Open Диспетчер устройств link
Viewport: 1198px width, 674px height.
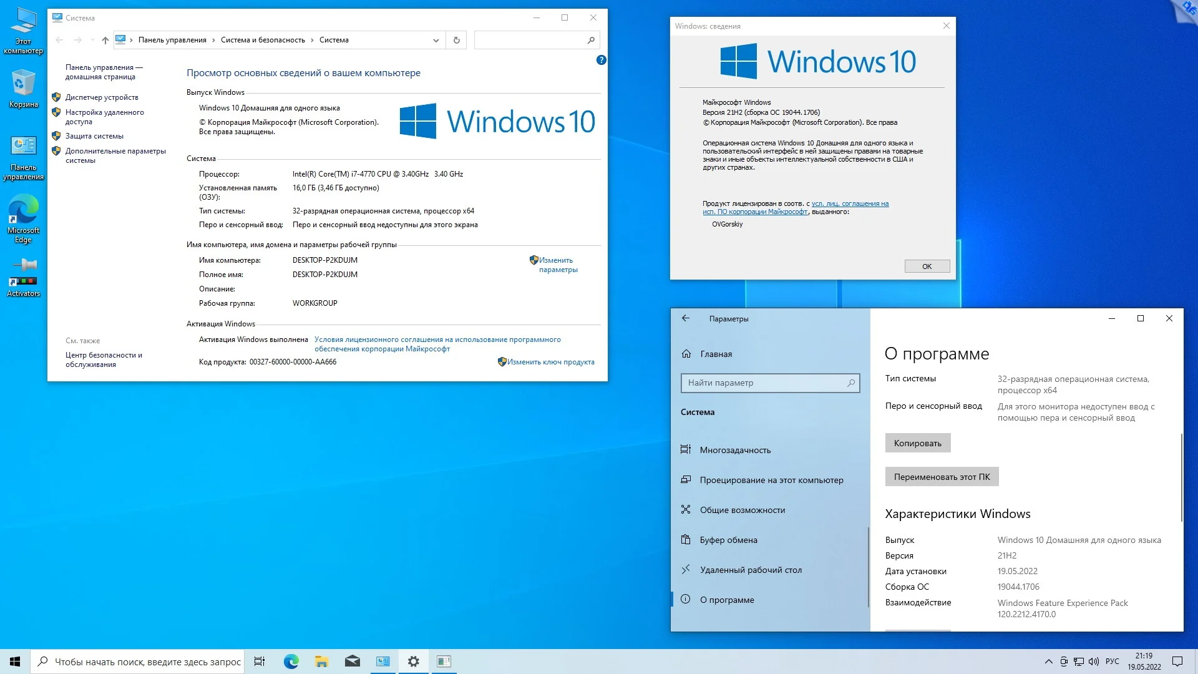tap(102, 97)
